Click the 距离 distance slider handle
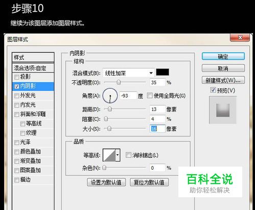The width and height of the screenshot is (255, 210). point(110,109)
